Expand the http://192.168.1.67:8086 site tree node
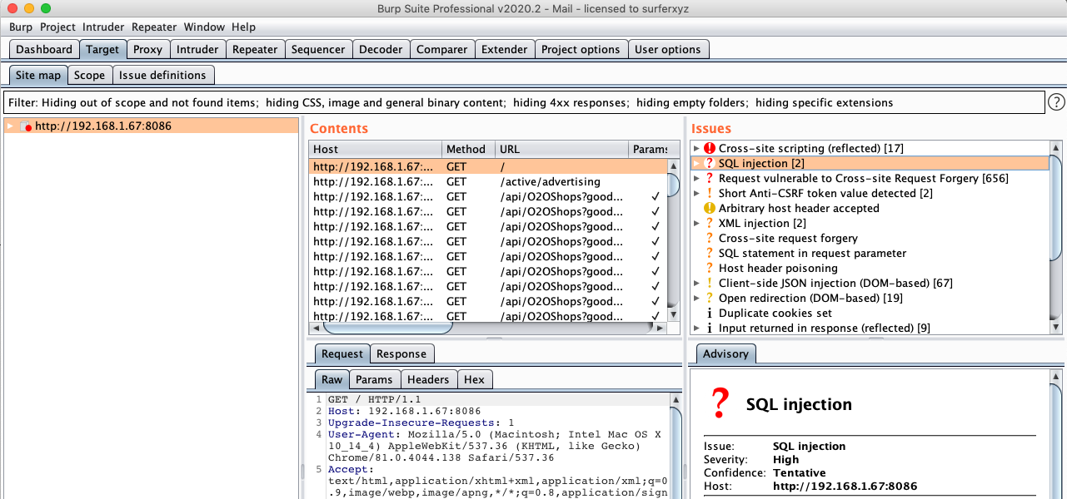Viewport: 1067px width, 499px height. [x=10, y=126]
